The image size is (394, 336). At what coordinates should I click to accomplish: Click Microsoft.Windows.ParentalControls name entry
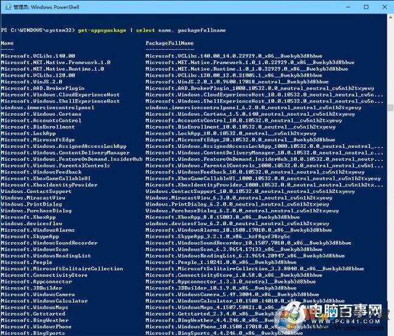pos(55,166)
